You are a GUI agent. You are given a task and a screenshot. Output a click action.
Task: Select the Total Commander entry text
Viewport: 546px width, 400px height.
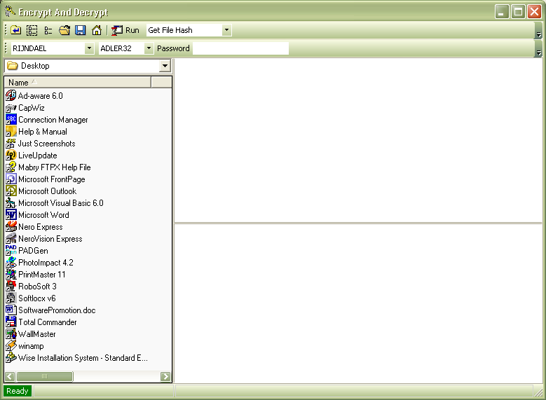[48, 322]
